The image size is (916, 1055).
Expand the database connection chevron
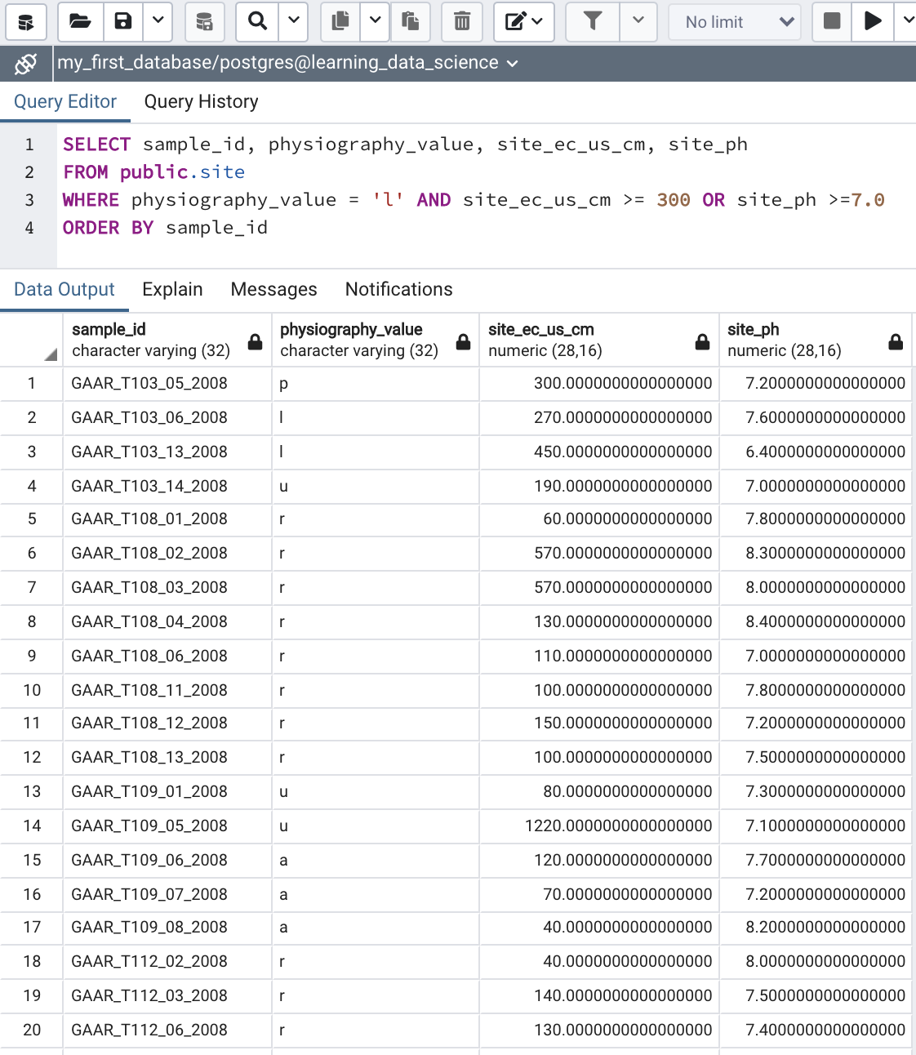tap(513, 64)
